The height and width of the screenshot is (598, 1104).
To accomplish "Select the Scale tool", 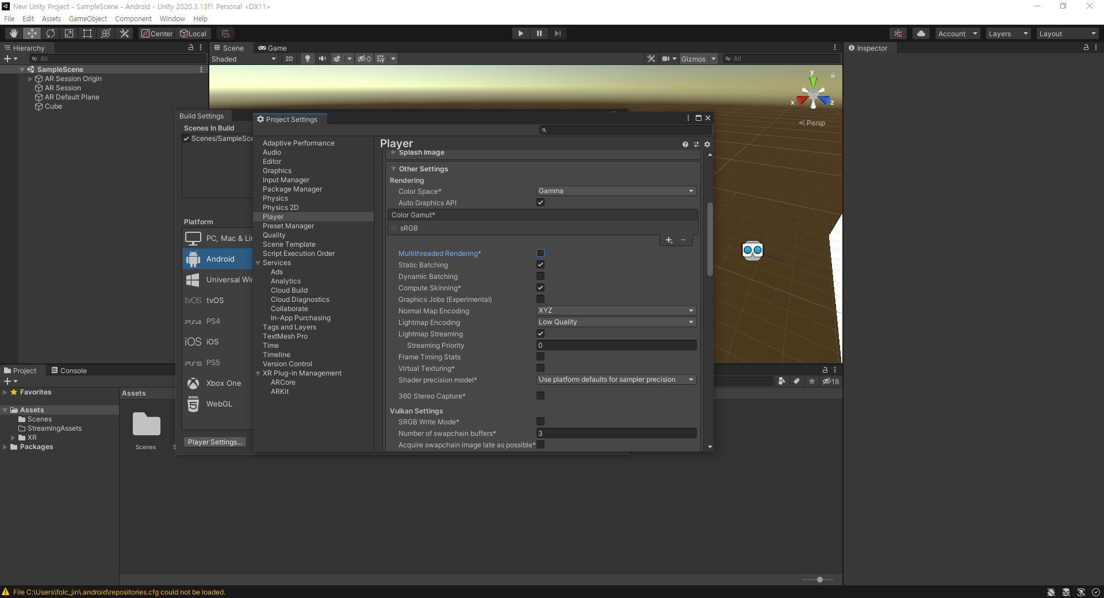I will (69, 33).
